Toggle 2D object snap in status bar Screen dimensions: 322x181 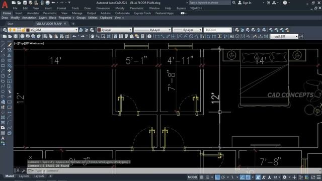(248, 177)
